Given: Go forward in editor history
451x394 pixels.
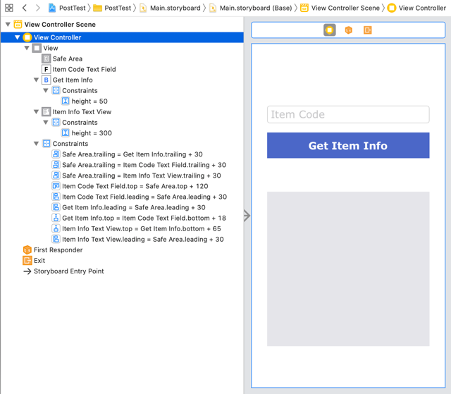Looking at the screenshot, I should point(37,8).
